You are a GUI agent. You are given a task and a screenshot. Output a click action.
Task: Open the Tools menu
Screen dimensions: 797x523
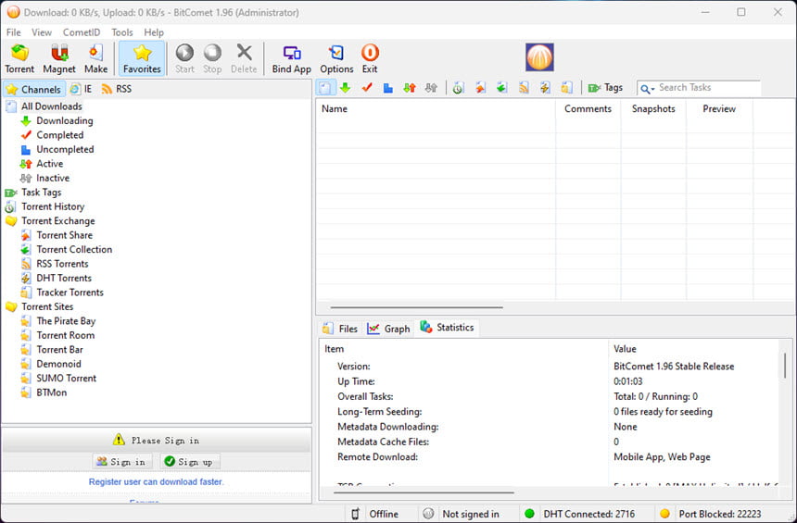tap(122, 32)
